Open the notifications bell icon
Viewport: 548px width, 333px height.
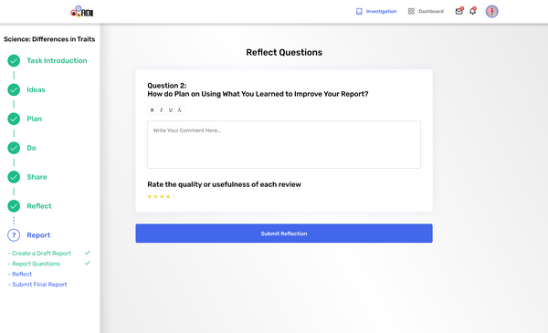coord(472,11)
